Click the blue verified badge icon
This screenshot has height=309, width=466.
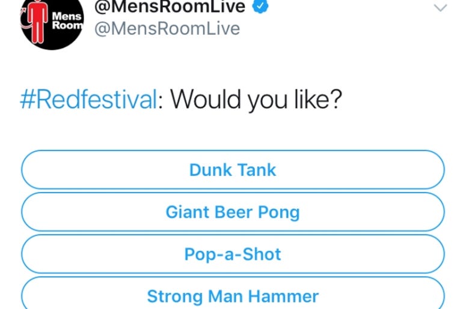coord(260,6)
